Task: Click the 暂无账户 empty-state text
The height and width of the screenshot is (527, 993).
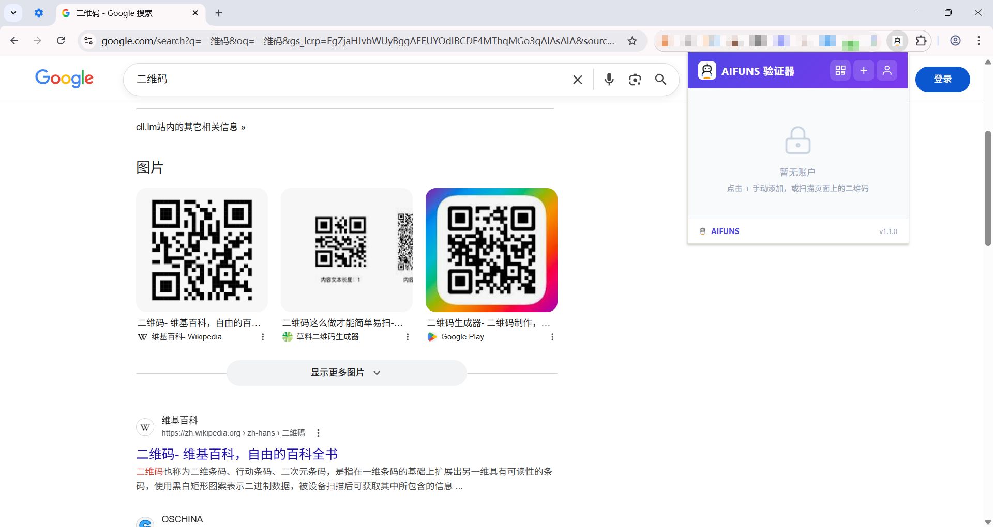Action: coord(798,172)
